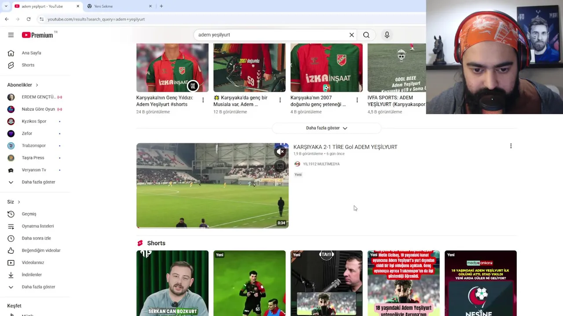
Task: Open Kyzikos Spor channel
Action: [x=35, y=122]
